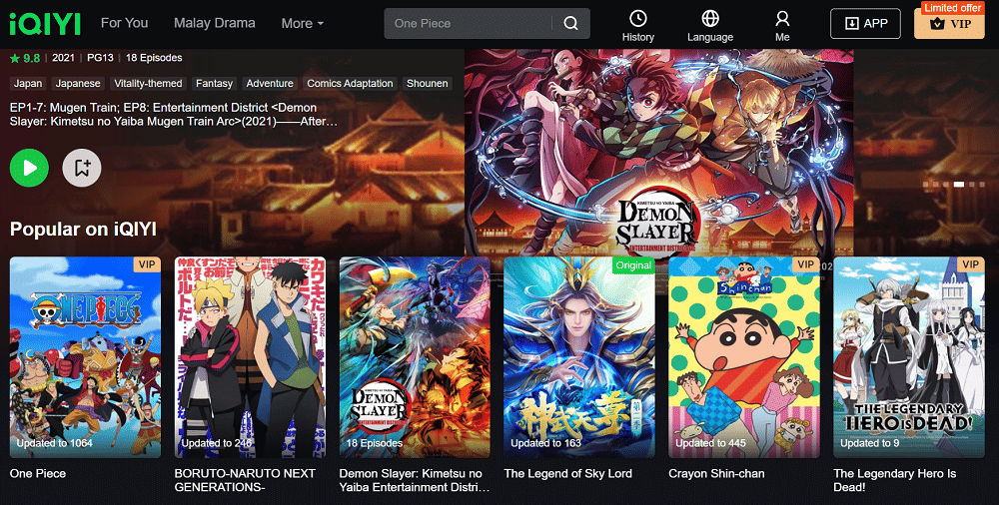Select the Shounen genre tag
This screenshot has width=999, height=505.
point(427,84)
